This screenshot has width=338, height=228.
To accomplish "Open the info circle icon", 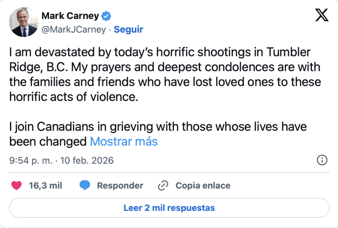I will pyautogui.click(x=322, y=160).
